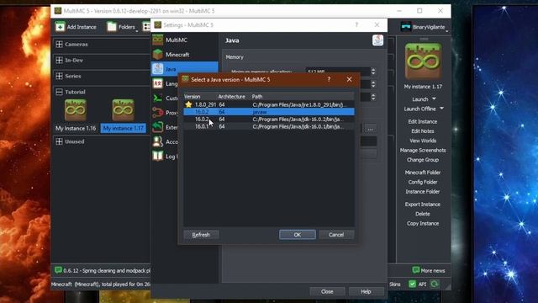The height and width of the screenshot is (303, 538).
Task: Click Edit Instance in the side panel
Action: tap(423, 121)
